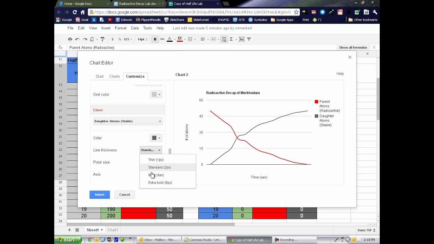Open the Format menu

coord(121,28)
